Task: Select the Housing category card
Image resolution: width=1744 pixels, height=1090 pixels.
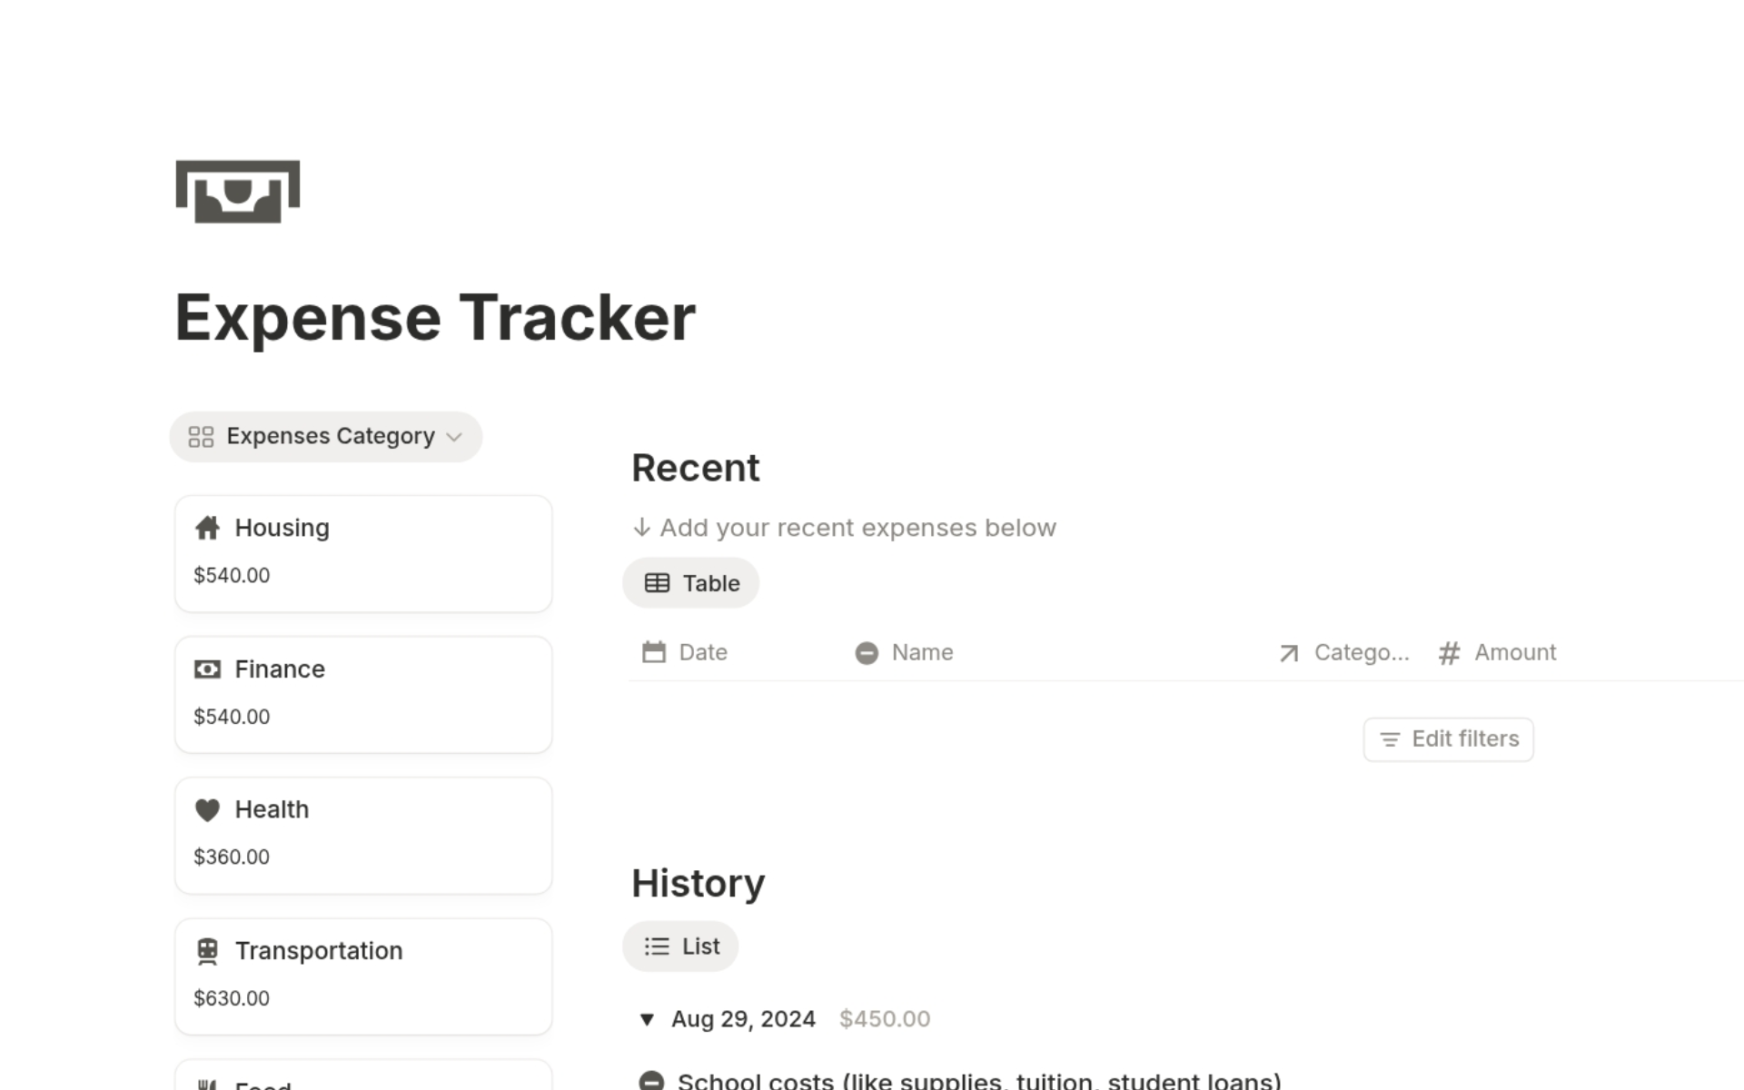Action: [363, 552]
